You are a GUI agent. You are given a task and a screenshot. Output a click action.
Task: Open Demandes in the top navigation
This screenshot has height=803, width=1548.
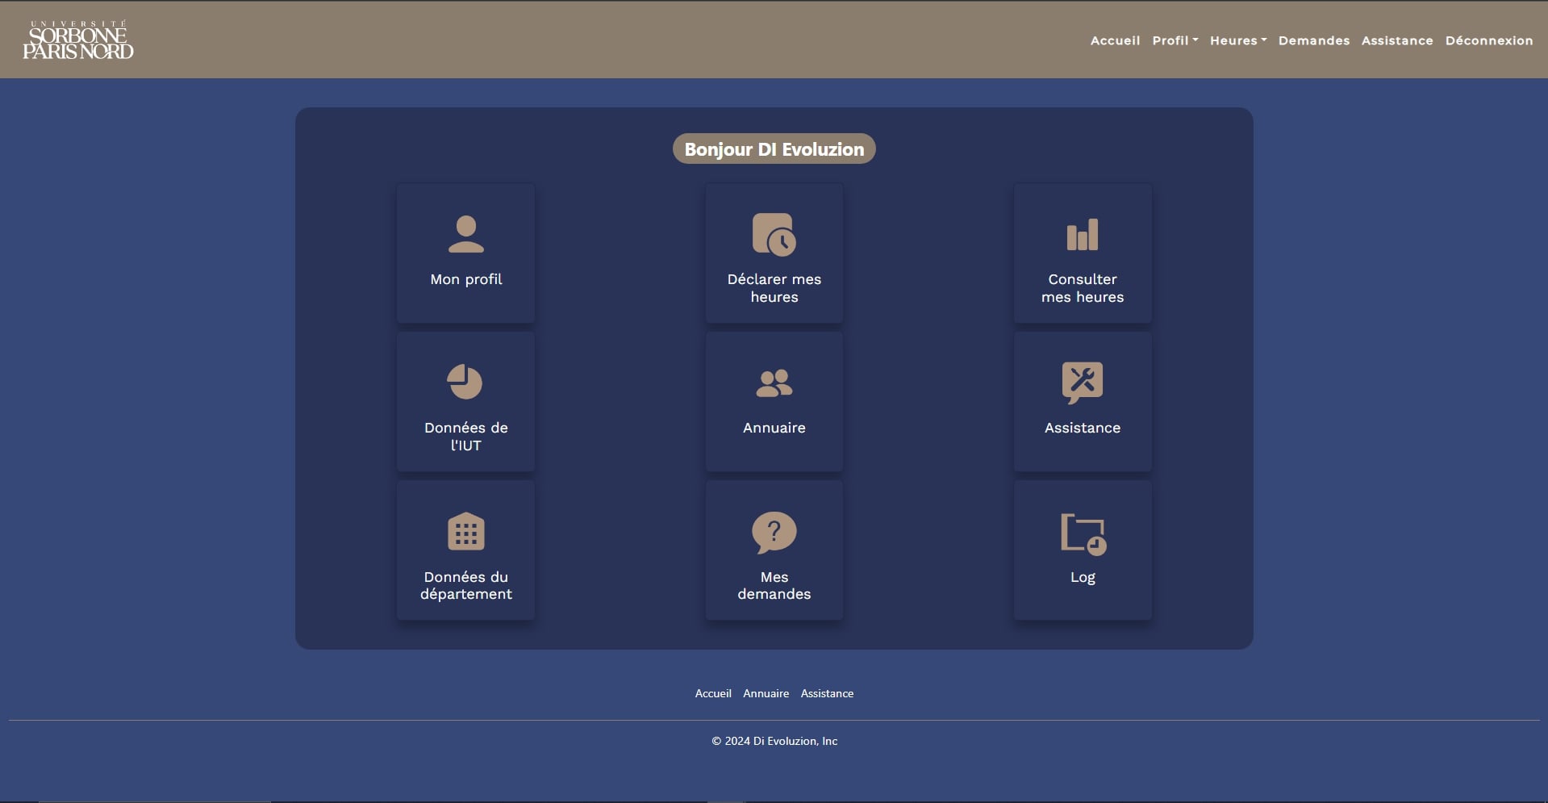[x=1313, y=40]
